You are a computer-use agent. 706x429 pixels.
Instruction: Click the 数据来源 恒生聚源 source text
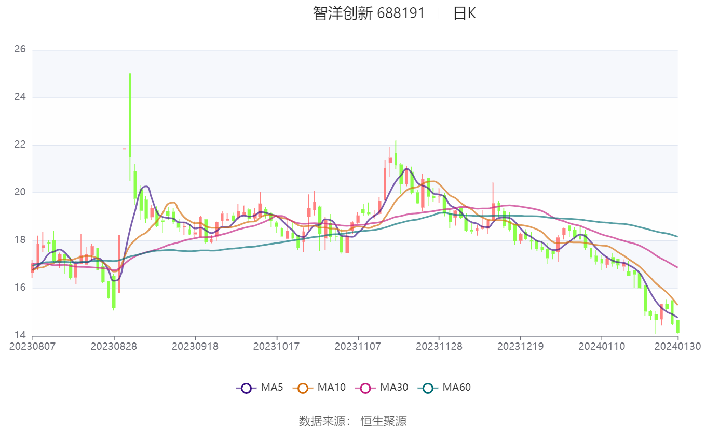click(x=353, y=421)
